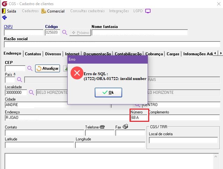Click the Razão social input field

click(x=112, y=45)
